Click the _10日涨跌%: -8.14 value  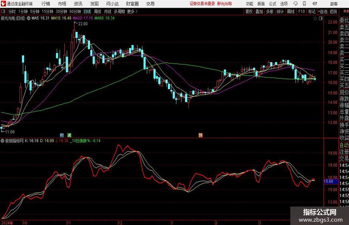[85, 140]
